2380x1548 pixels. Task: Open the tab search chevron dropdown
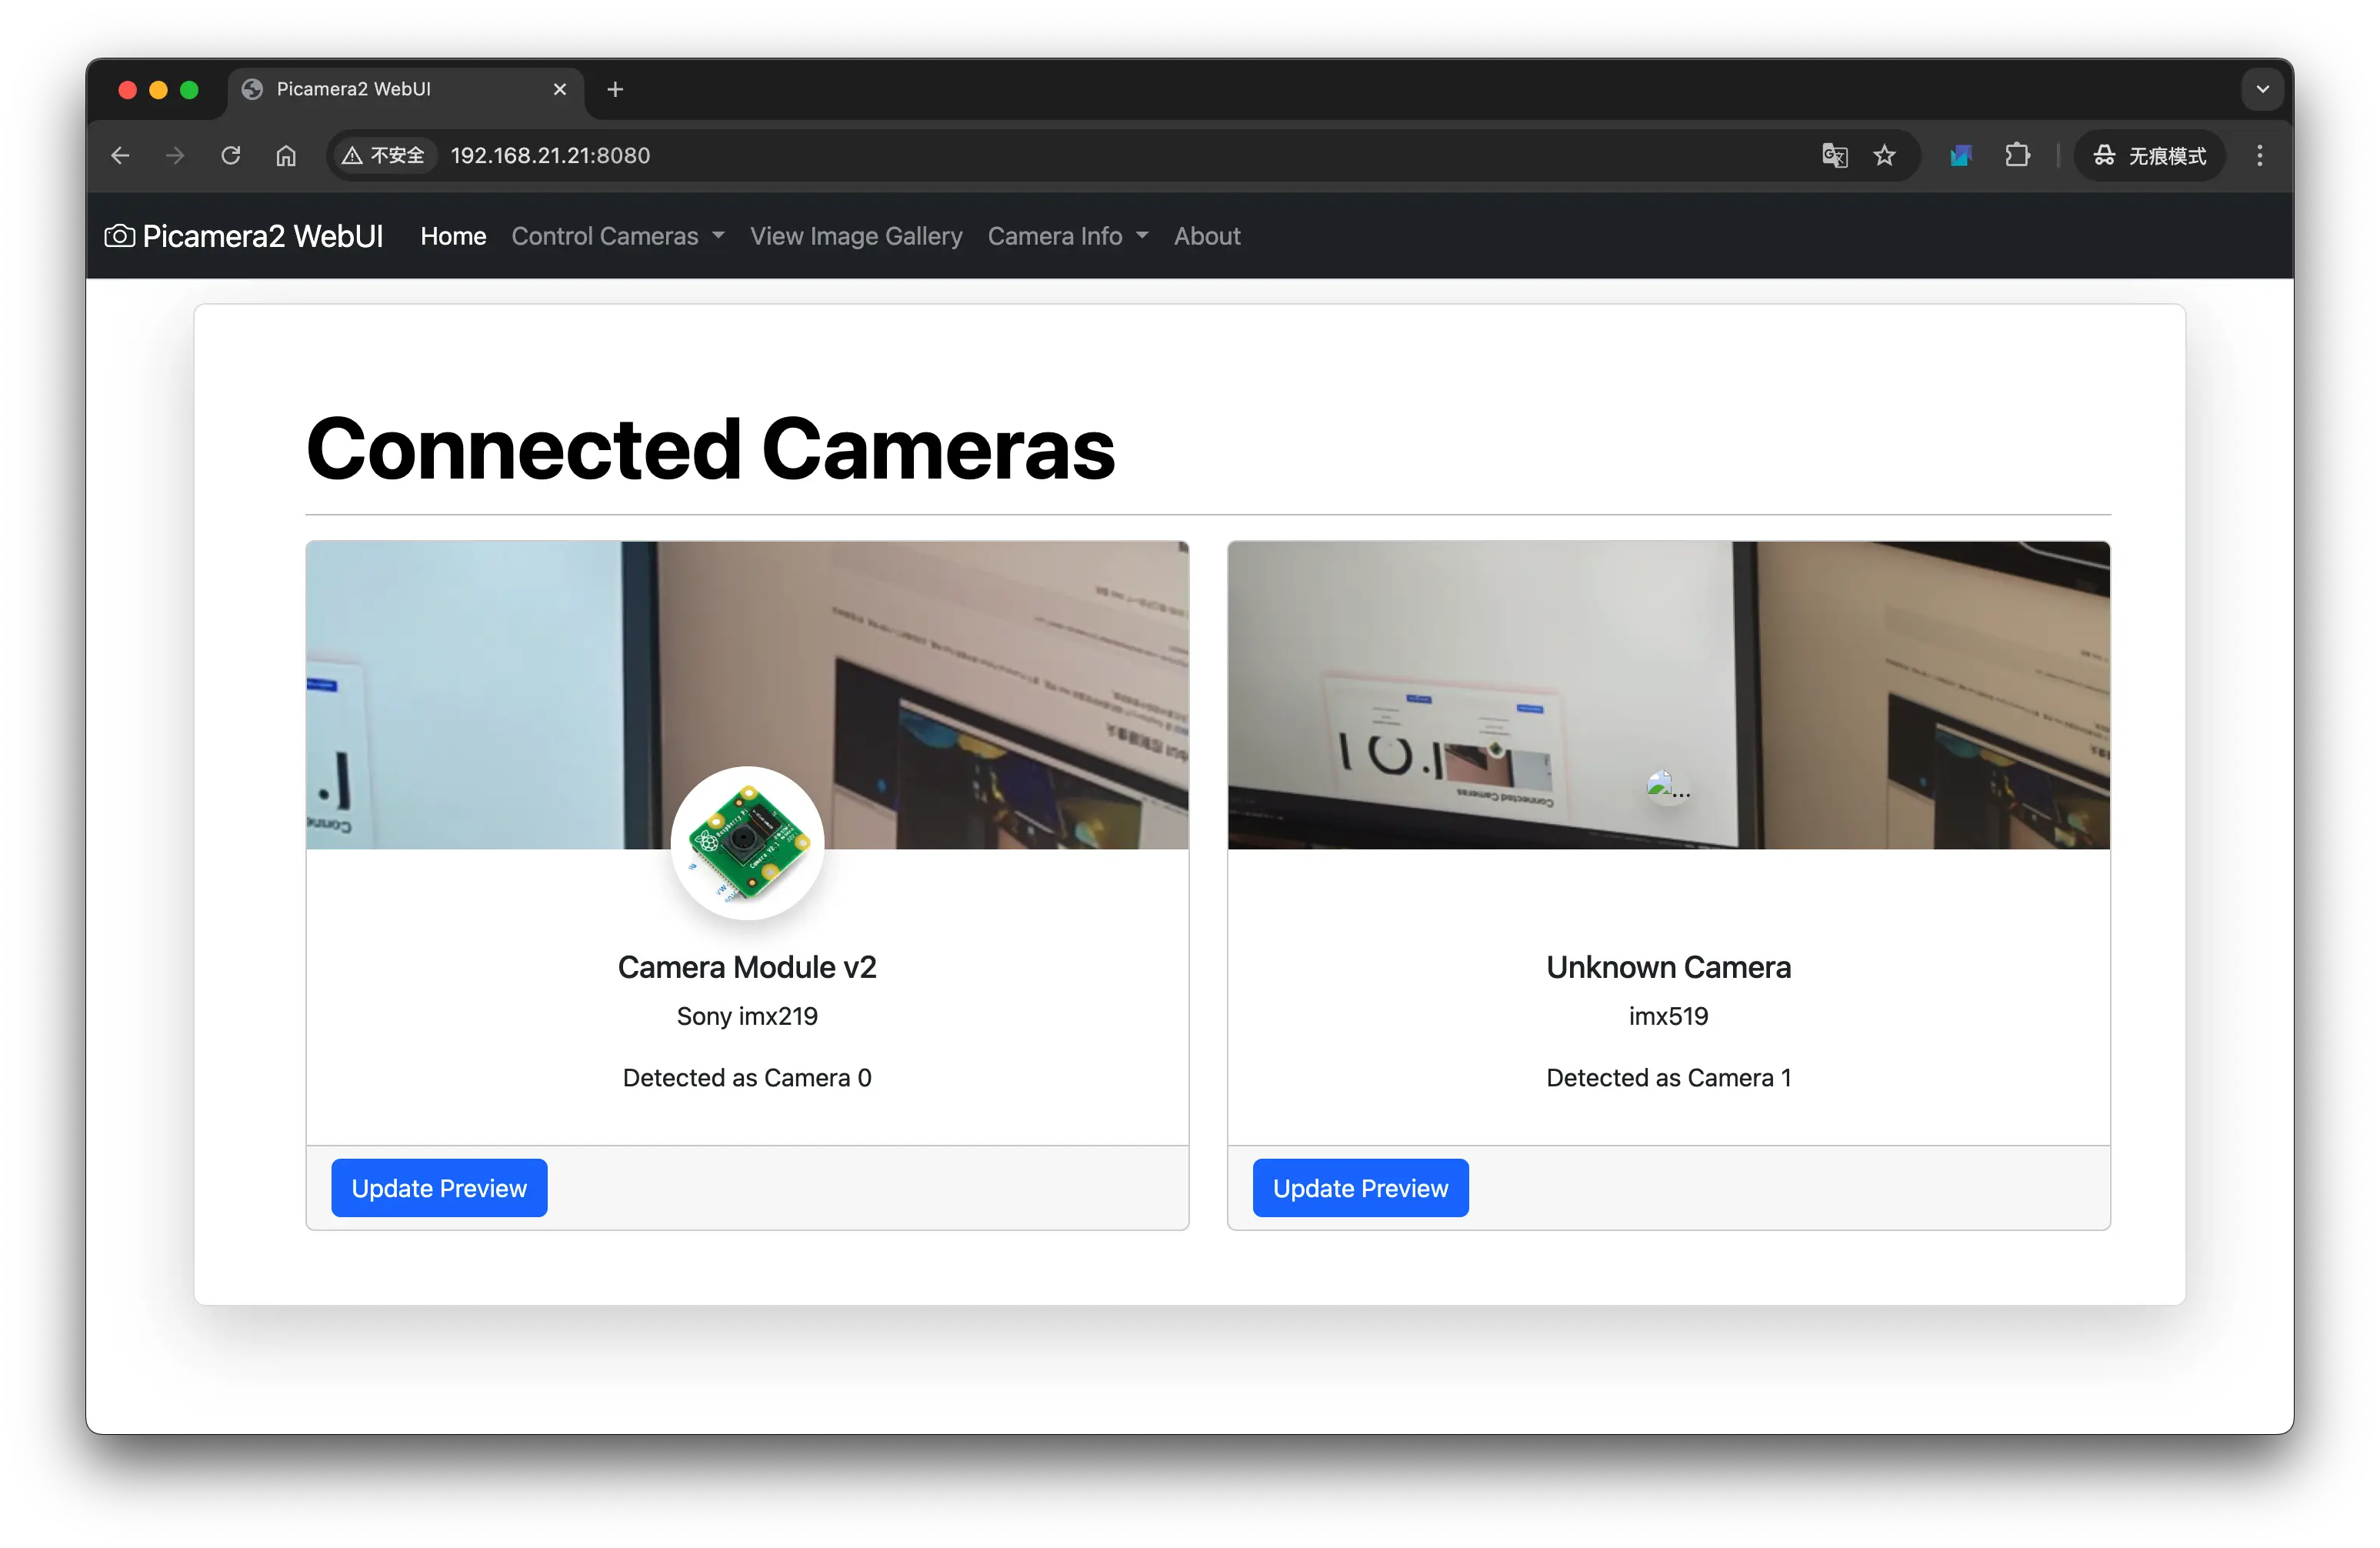tap(2262, 89)
